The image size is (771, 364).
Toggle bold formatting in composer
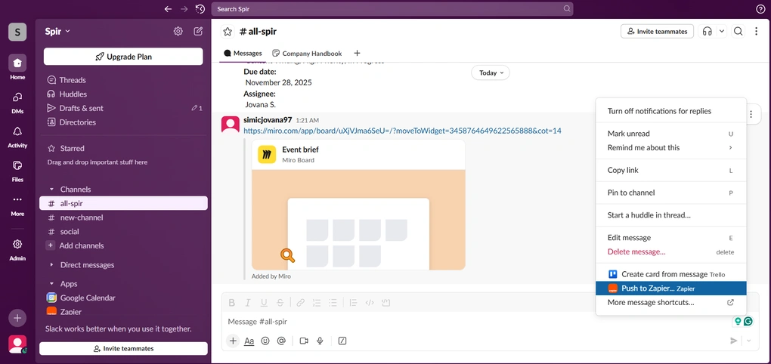[232, 303]
